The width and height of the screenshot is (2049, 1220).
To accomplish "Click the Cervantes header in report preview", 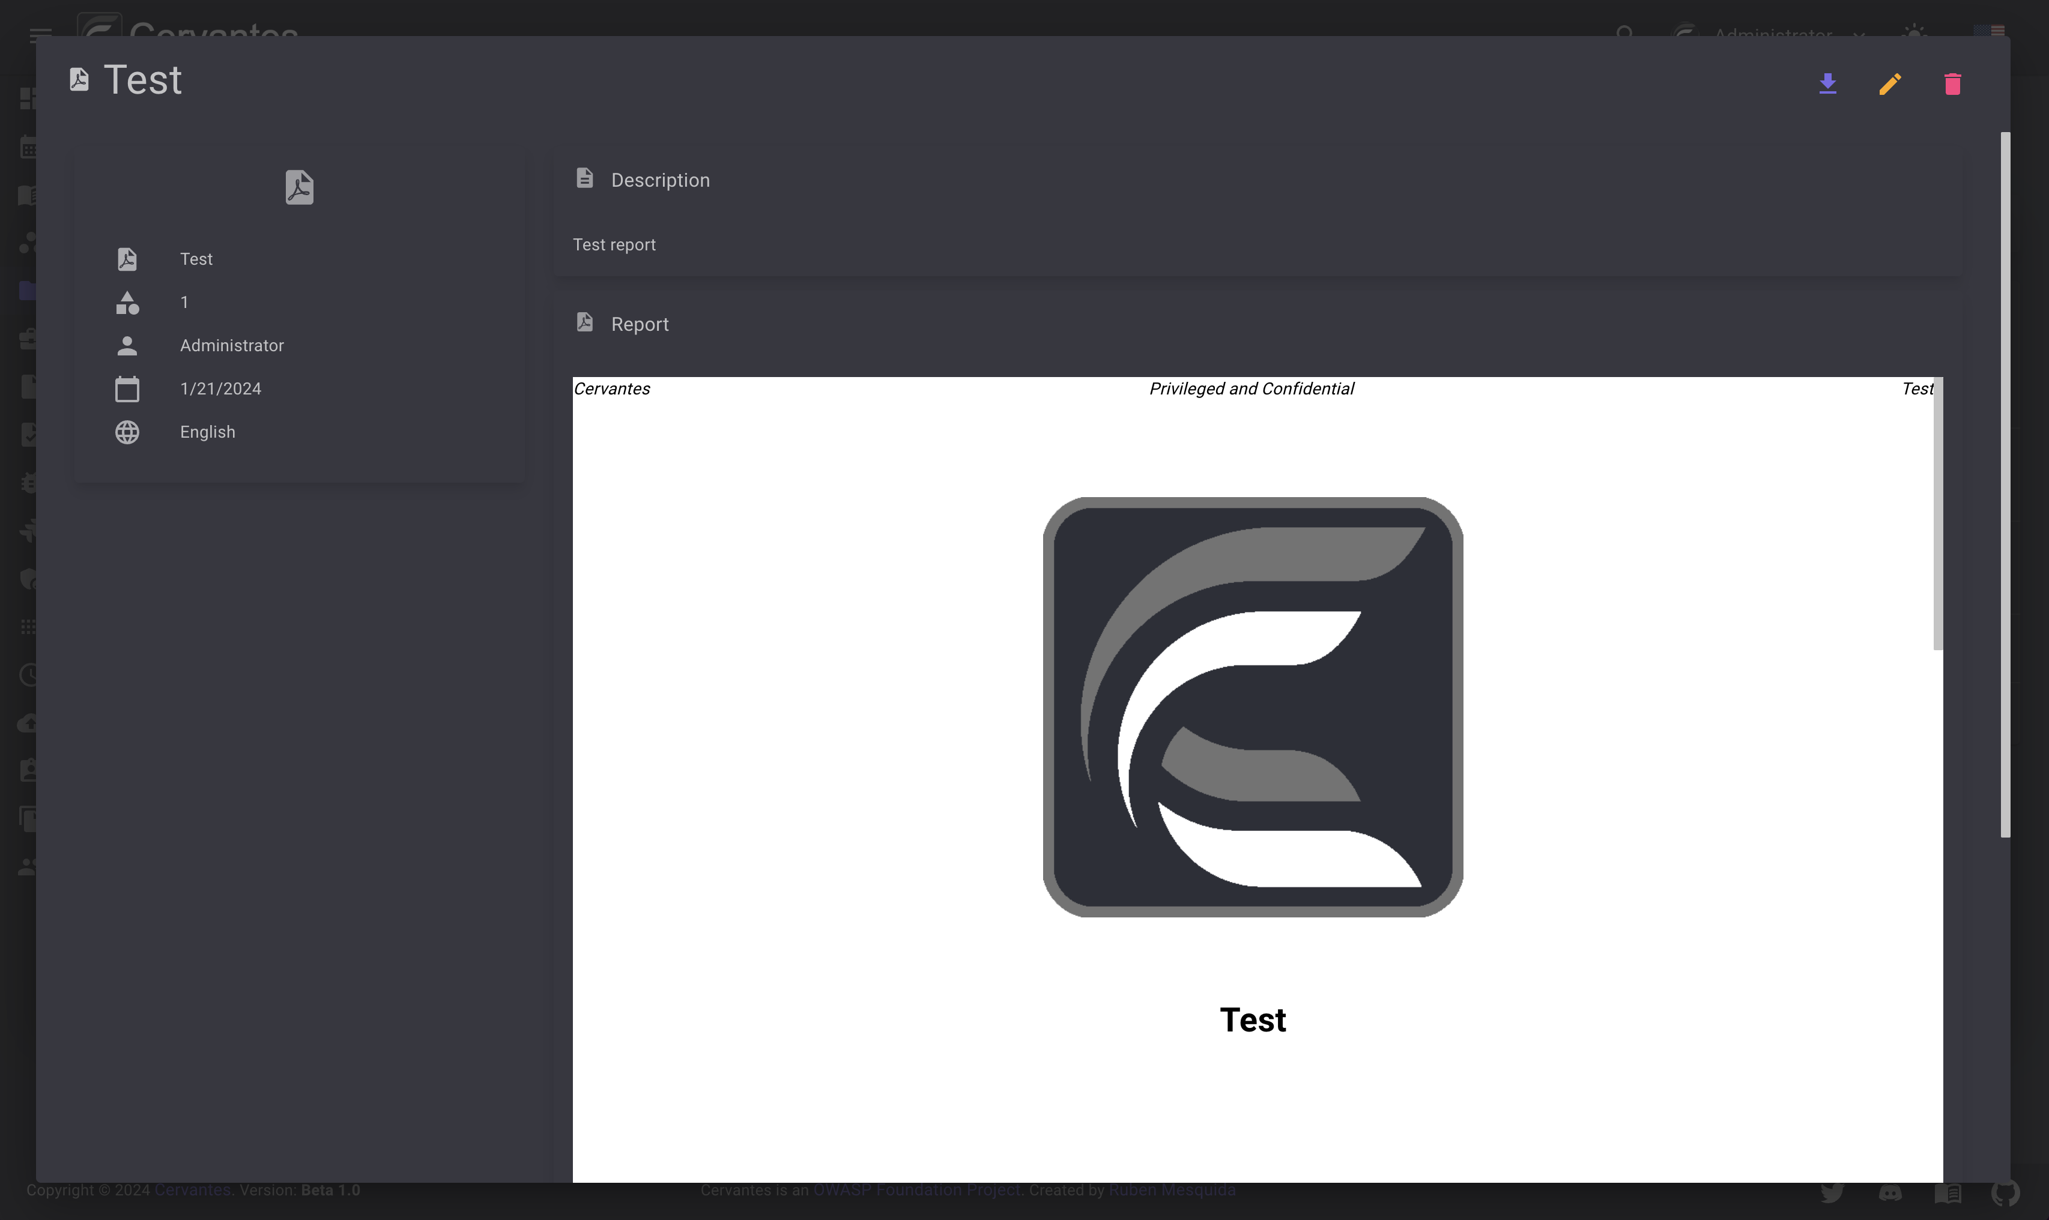I will click(612, 388).
